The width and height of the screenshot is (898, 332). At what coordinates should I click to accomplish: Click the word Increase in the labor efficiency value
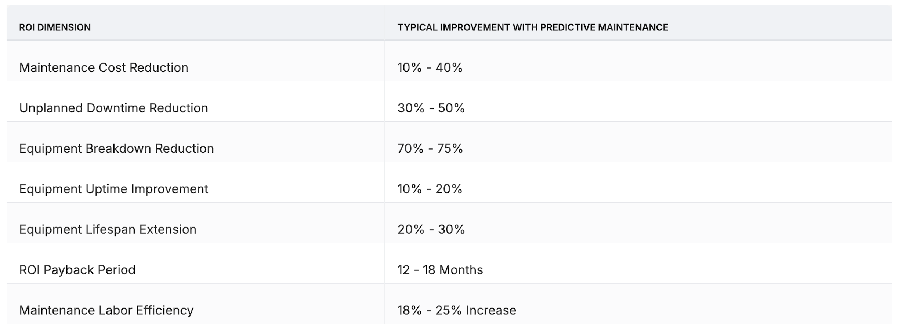tap(491, 310)
